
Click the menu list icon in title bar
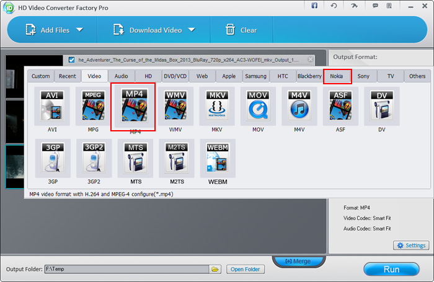(x=389, y=6)
